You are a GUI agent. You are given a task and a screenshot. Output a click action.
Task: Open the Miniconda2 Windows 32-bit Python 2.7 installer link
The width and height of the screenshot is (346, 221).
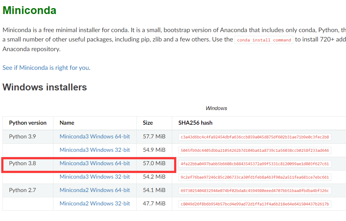pos(95,204)
